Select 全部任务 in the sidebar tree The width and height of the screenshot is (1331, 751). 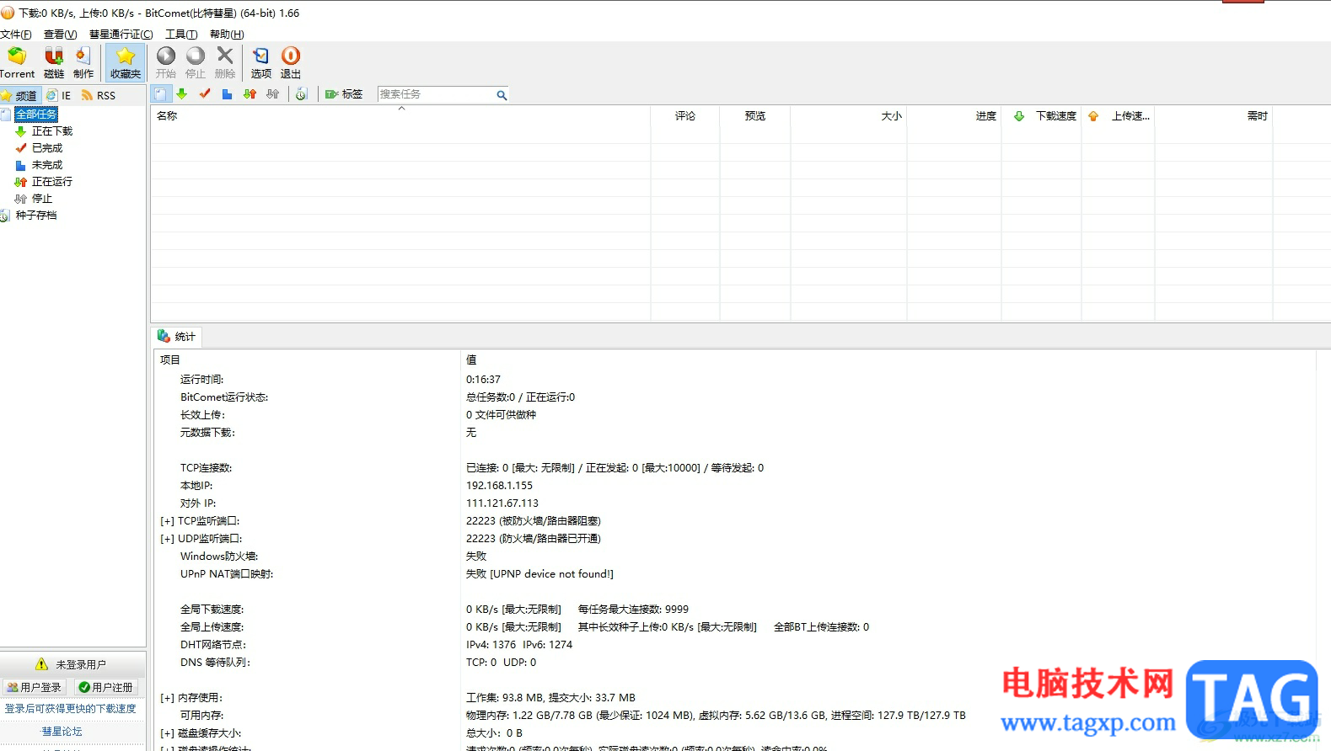pos(36,115)
